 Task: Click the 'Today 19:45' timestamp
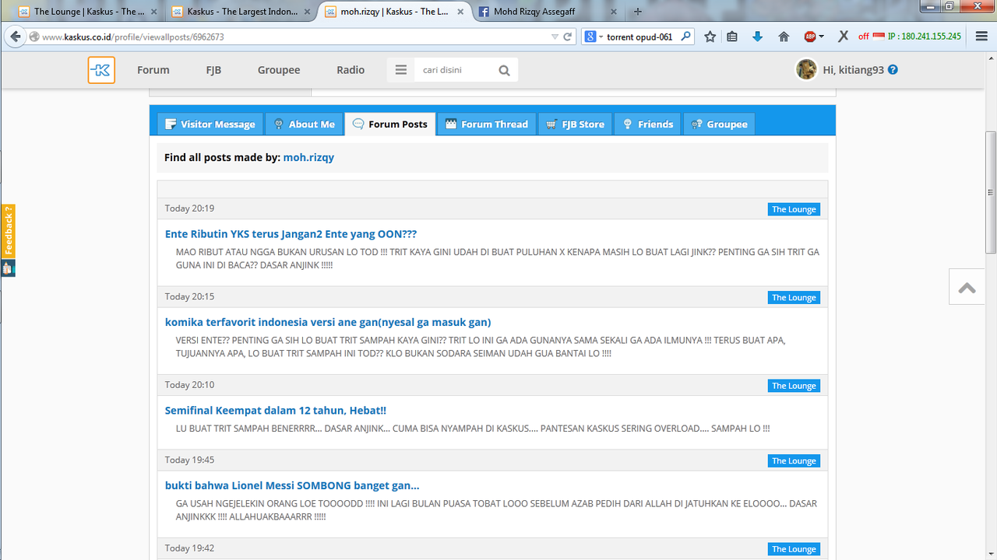(189, 460)
